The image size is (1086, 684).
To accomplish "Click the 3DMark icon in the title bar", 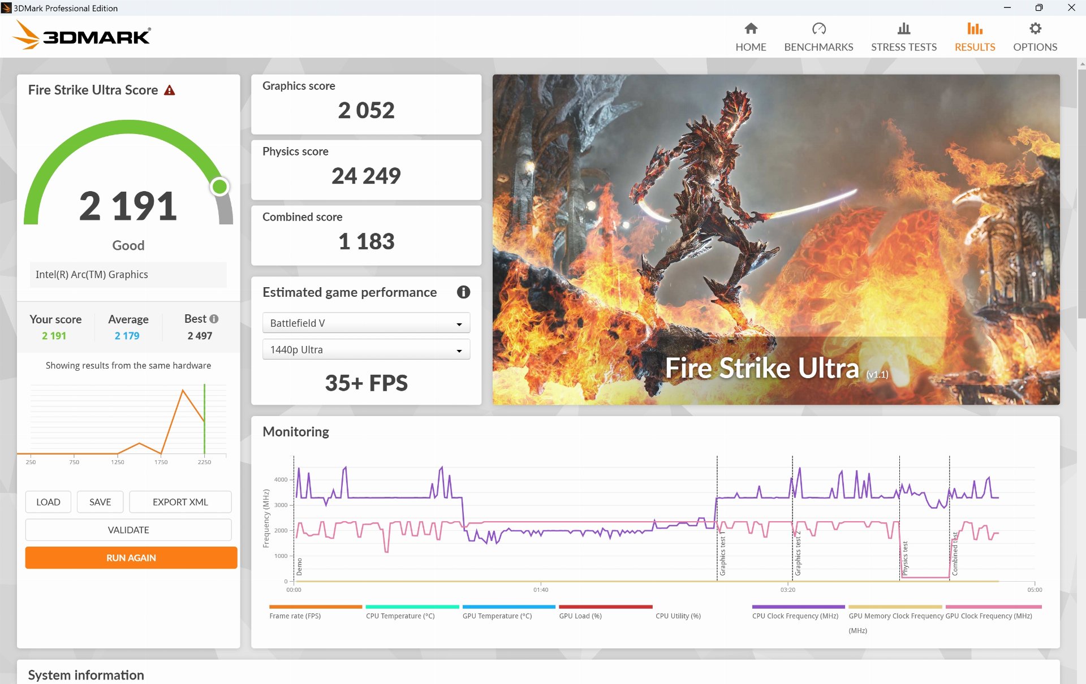I will pos(6,8).
